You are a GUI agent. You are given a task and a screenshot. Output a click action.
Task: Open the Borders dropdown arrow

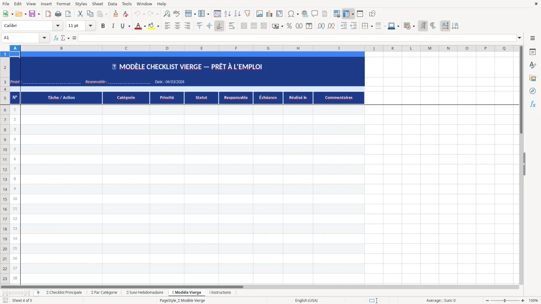(x=371, y=26)
